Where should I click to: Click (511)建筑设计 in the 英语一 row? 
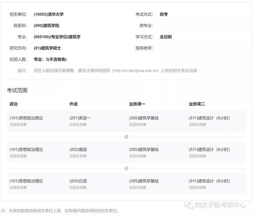coord(209,118)
